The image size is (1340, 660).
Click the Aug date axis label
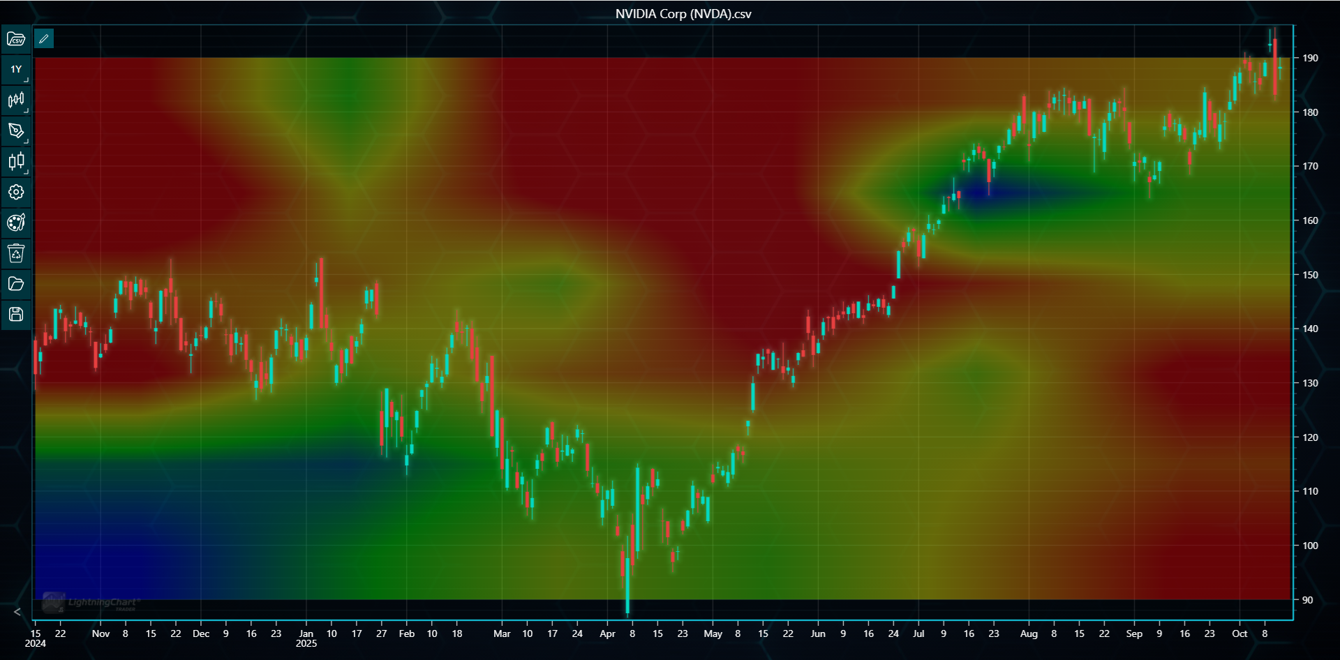[1029, 633]
